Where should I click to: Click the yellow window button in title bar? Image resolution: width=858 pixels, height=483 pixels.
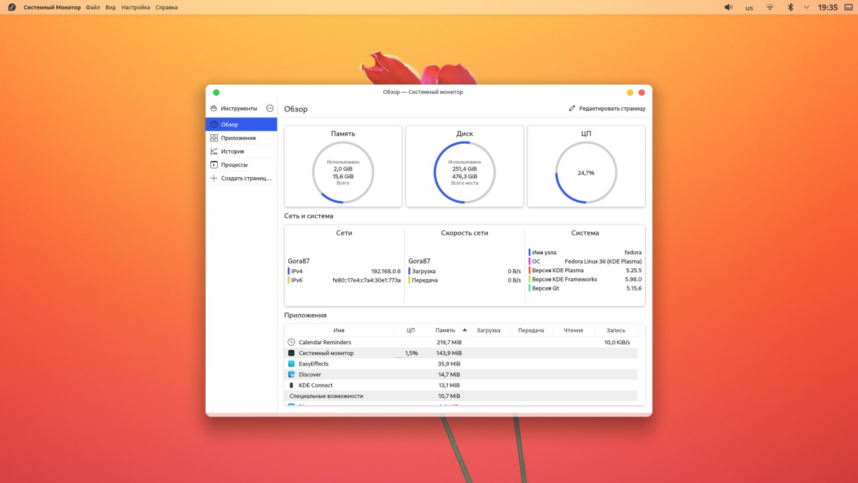point(630,93)
